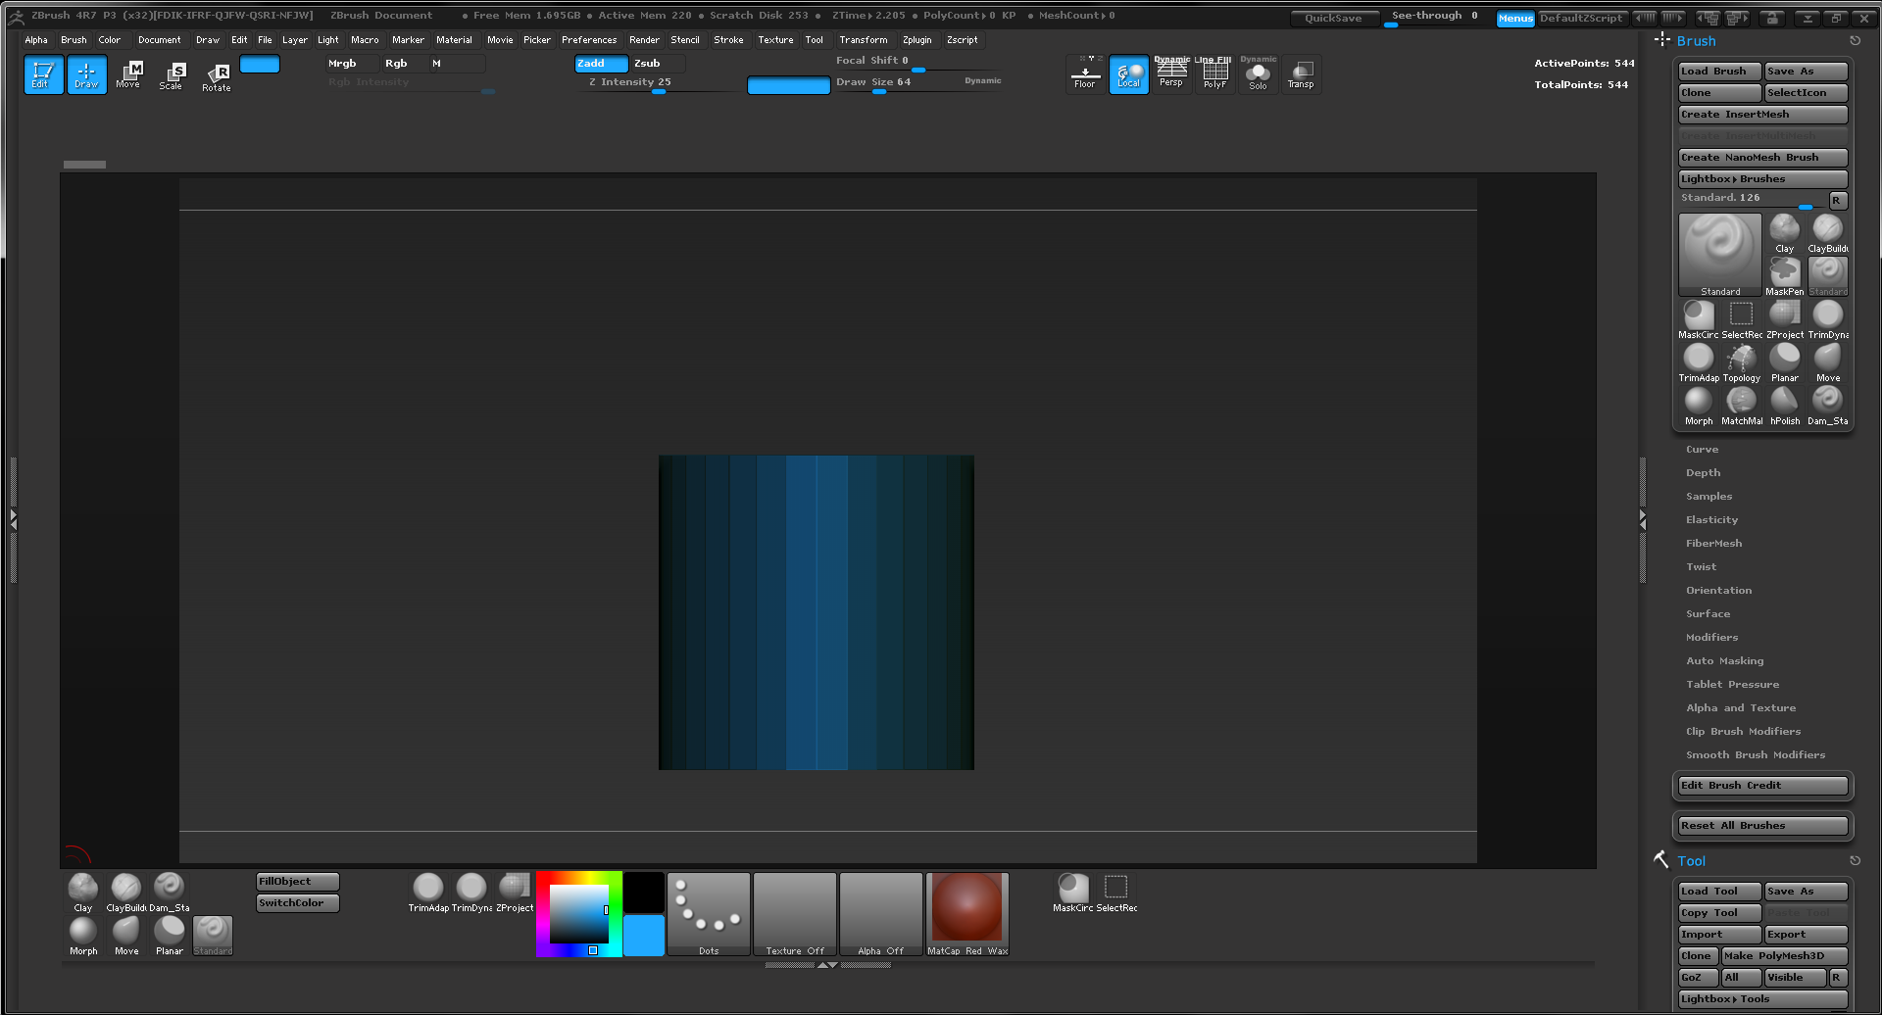Click the Reset All Brushes button
1882x1015 pixels.
1761,826
